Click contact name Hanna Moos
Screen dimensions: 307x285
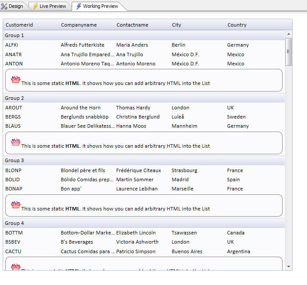point(131,126)
